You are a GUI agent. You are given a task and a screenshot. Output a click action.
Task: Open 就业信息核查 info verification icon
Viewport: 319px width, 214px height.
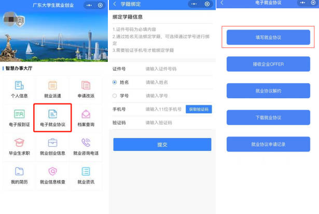[52, 175]
